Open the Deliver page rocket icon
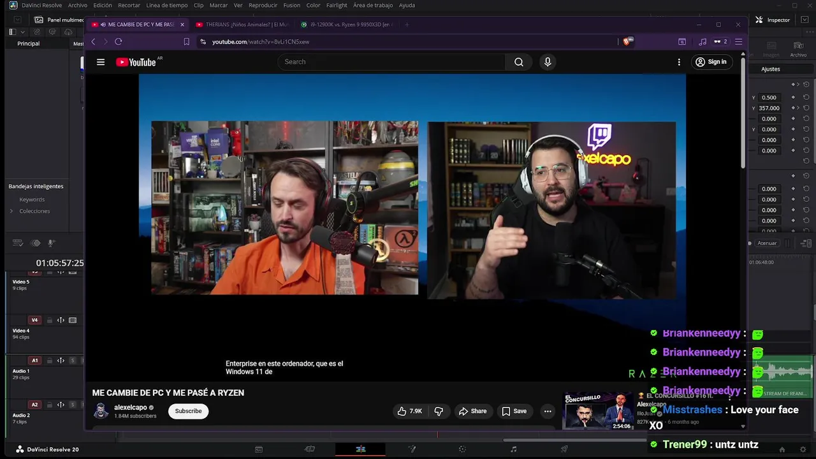 [564, 449]
